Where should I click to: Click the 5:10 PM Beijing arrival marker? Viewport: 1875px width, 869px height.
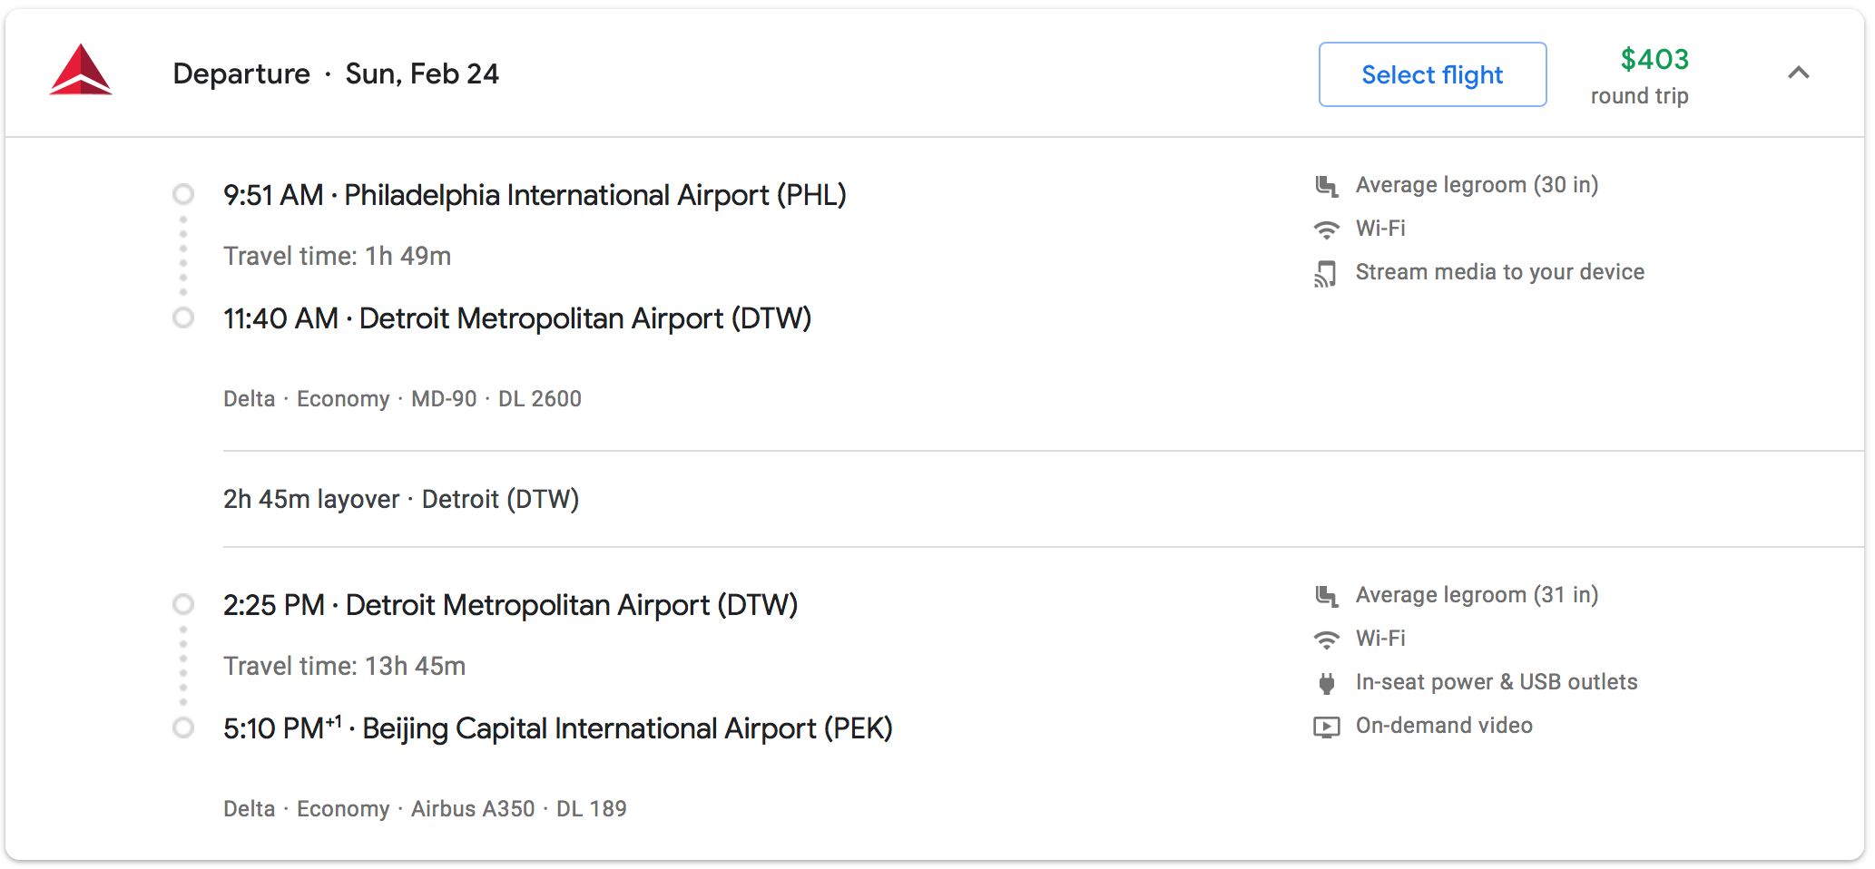pyautogui.click(x=183, y=728)
